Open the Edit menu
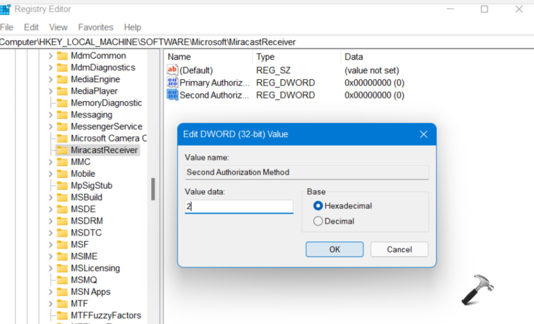Image resolution: width=534 pixels, height=324 pixels. (31, 27)
